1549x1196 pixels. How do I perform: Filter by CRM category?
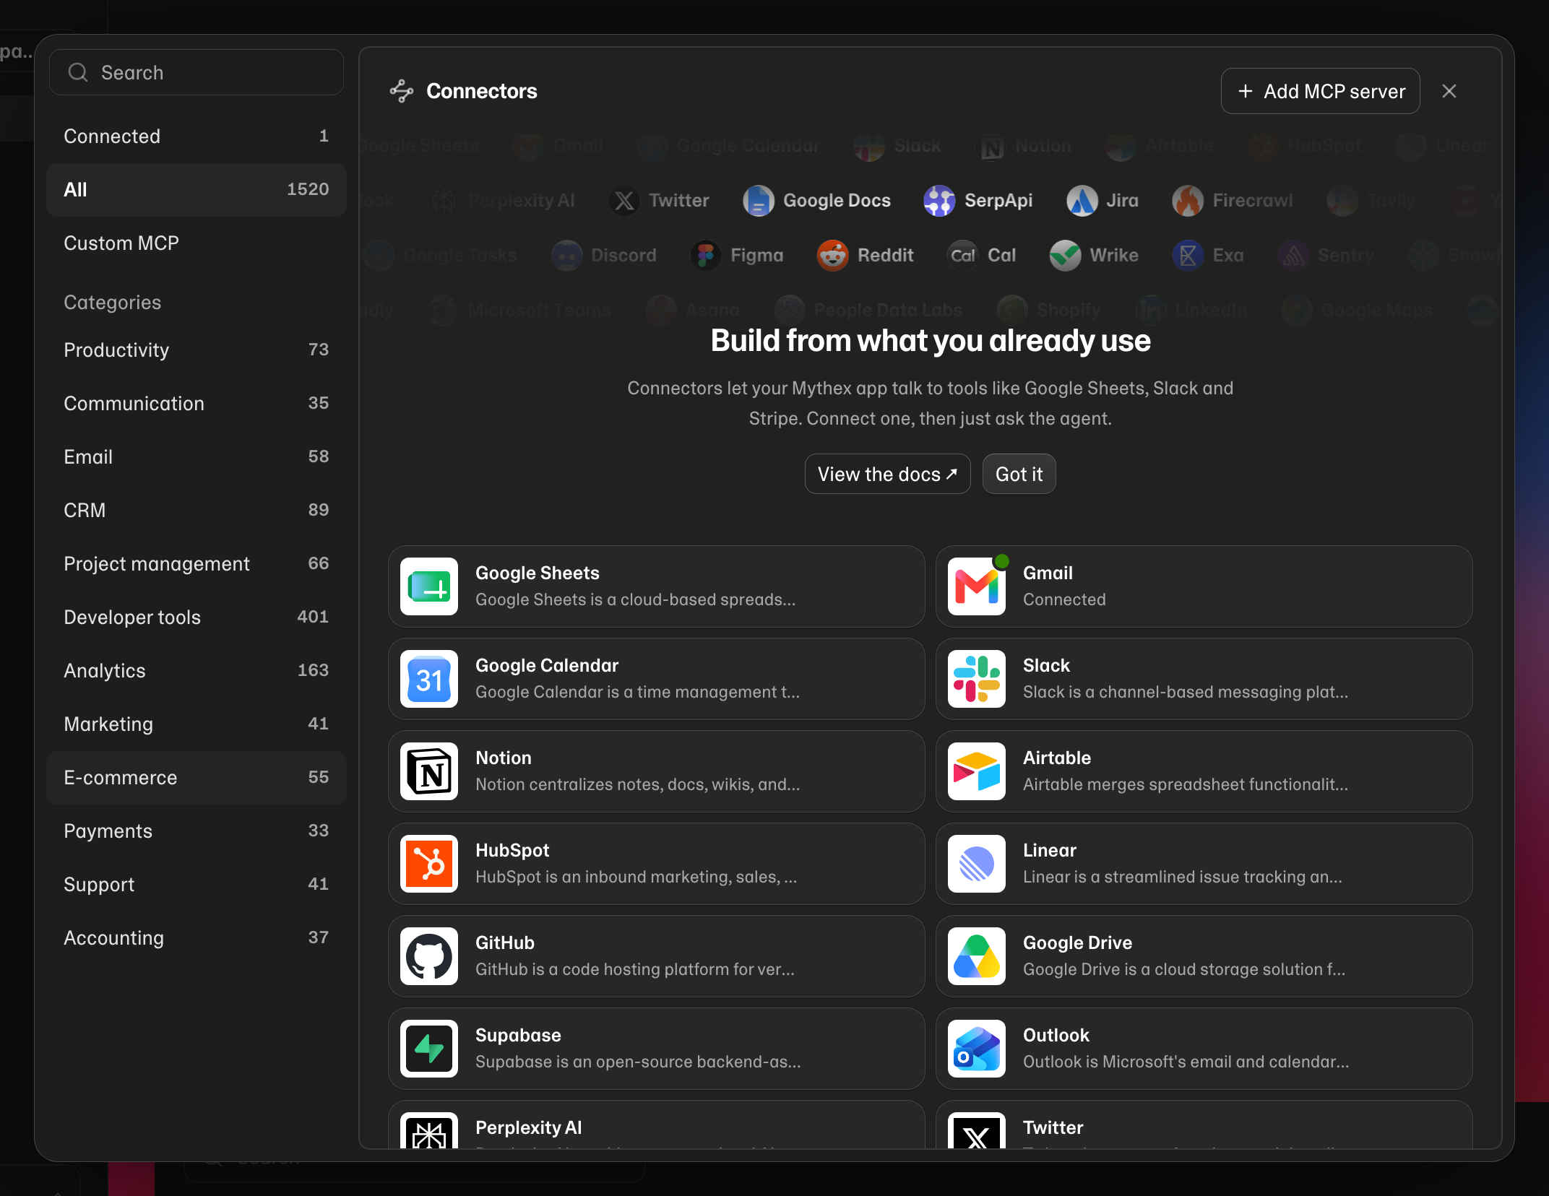197,511
